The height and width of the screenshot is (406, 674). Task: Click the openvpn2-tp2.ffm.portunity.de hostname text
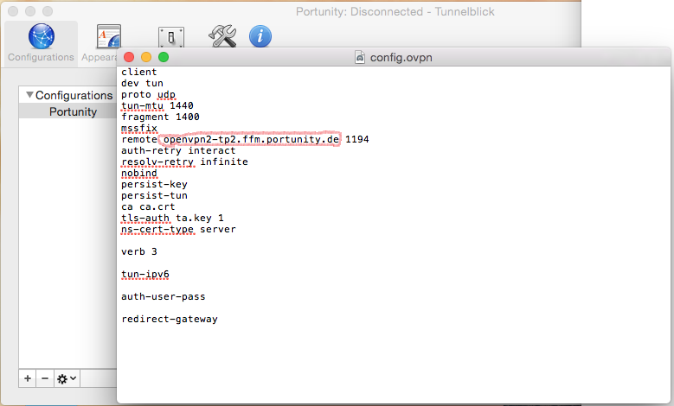click(251, 139)
